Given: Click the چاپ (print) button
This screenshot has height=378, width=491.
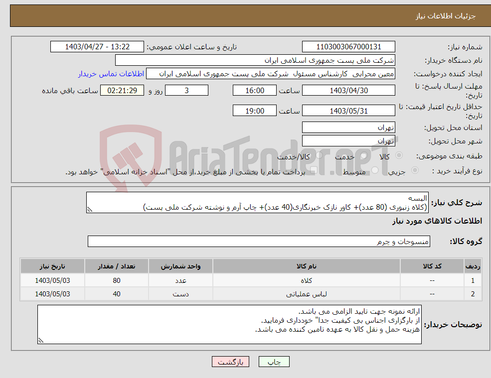Looking at the screenshot, I should pos(274,362).
